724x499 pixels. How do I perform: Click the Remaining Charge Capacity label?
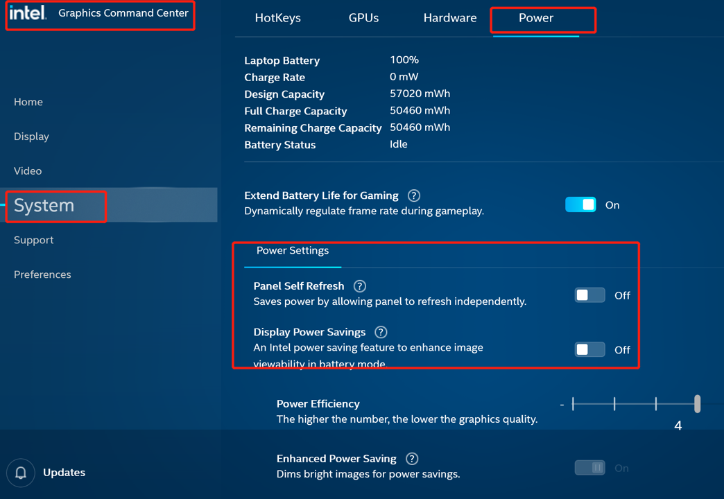pos(313,128)
